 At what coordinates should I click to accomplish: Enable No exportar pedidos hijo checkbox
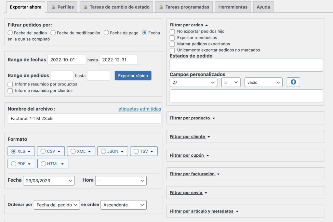[172, 32]
